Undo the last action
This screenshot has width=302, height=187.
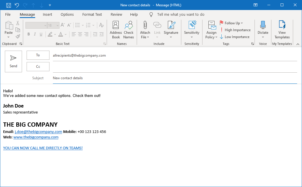pyautogui.click(x=17, y=5)
